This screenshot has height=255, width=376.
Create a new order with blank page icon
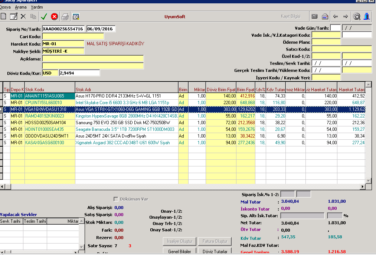click(4, 16)
